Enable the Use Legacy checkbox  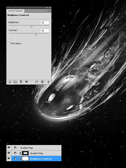click(9, 43)
